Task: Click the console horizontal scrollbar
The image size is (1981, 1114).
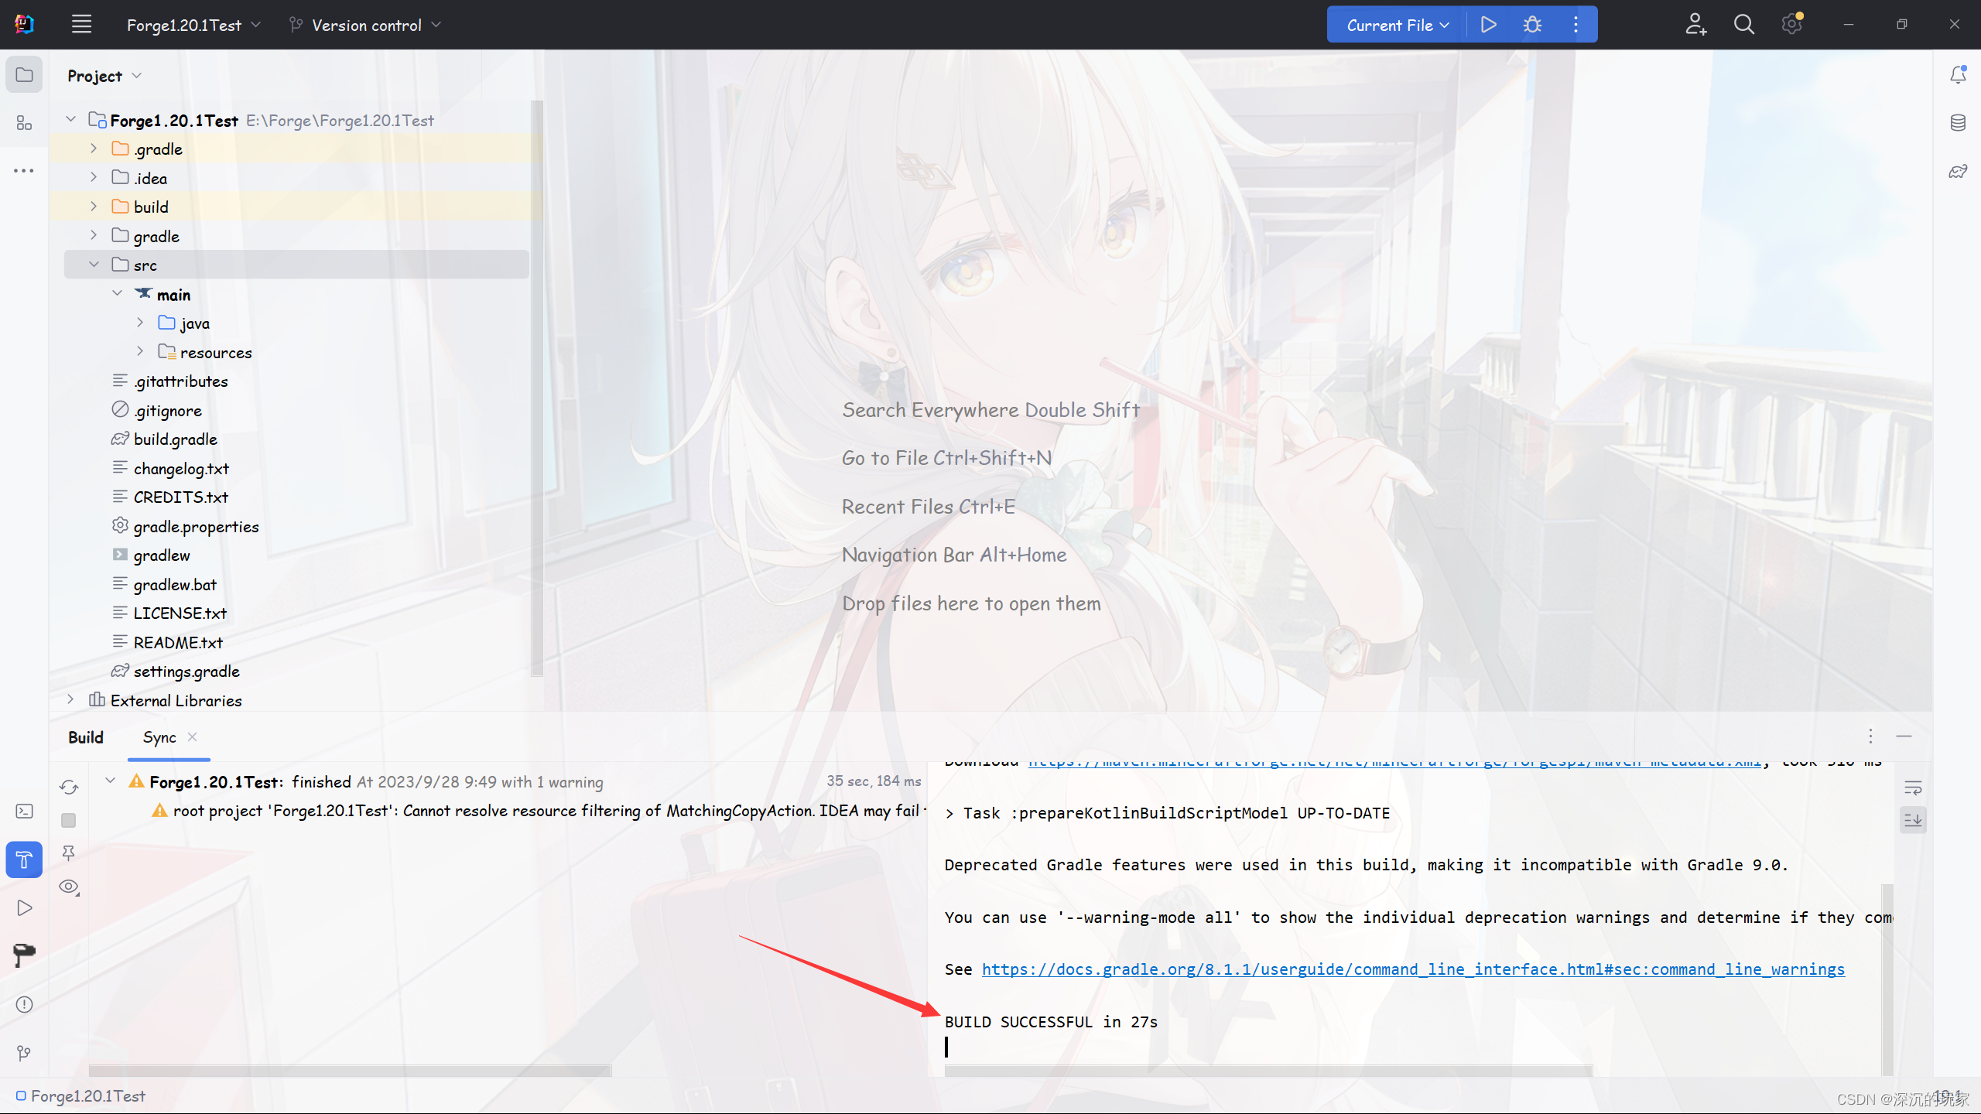Action: click(x=1269, y=1071)
